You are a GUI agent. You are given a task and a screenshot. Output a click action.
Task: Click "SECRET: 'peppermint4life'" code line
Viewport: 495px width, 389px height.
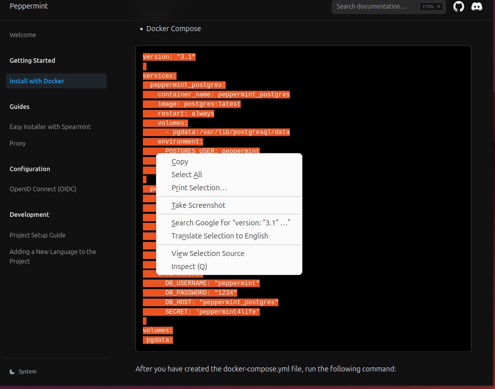[x=212, y=312]
